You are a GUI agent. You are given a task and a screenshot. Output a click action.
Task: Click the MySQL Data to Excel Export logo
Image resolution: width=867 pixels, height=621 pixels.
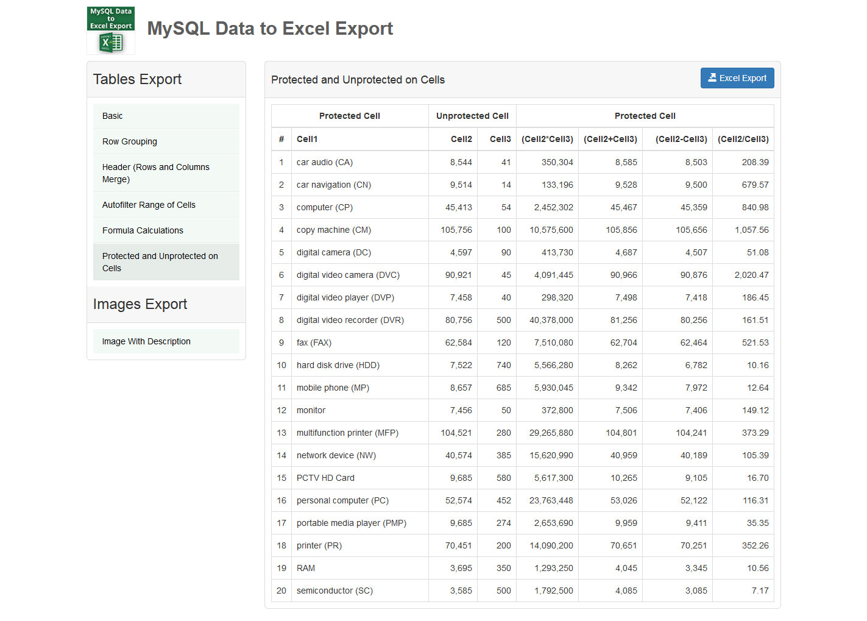pos(110,30)
